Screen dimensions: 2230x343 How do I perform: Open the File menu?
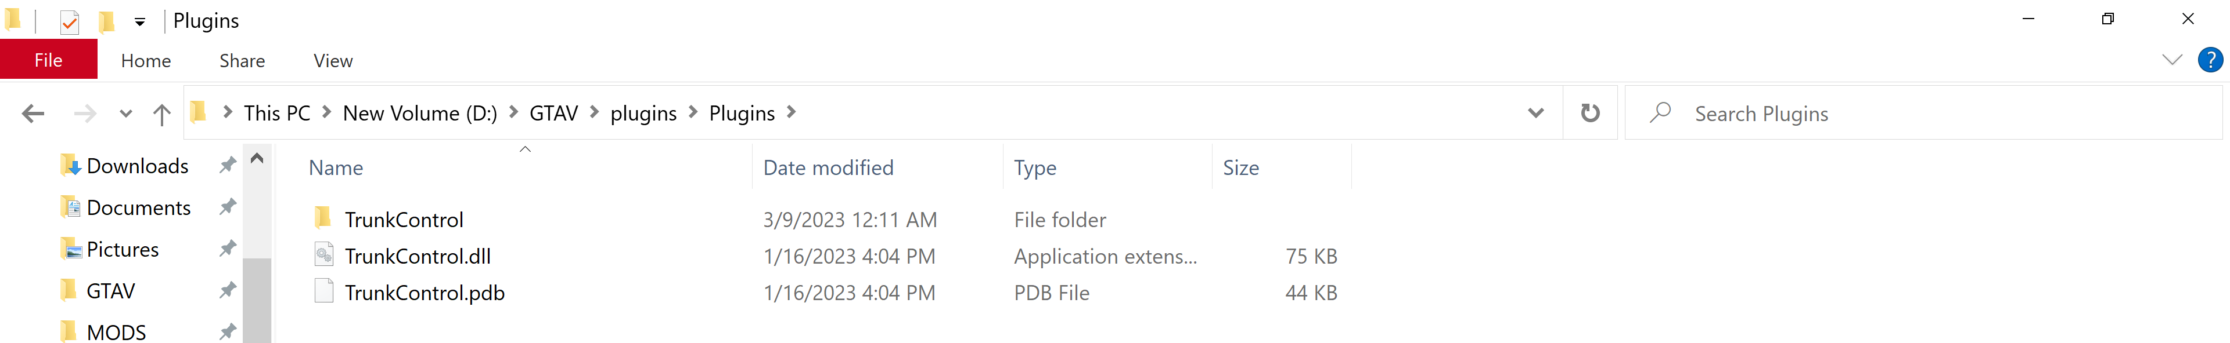tap(48, 60)
